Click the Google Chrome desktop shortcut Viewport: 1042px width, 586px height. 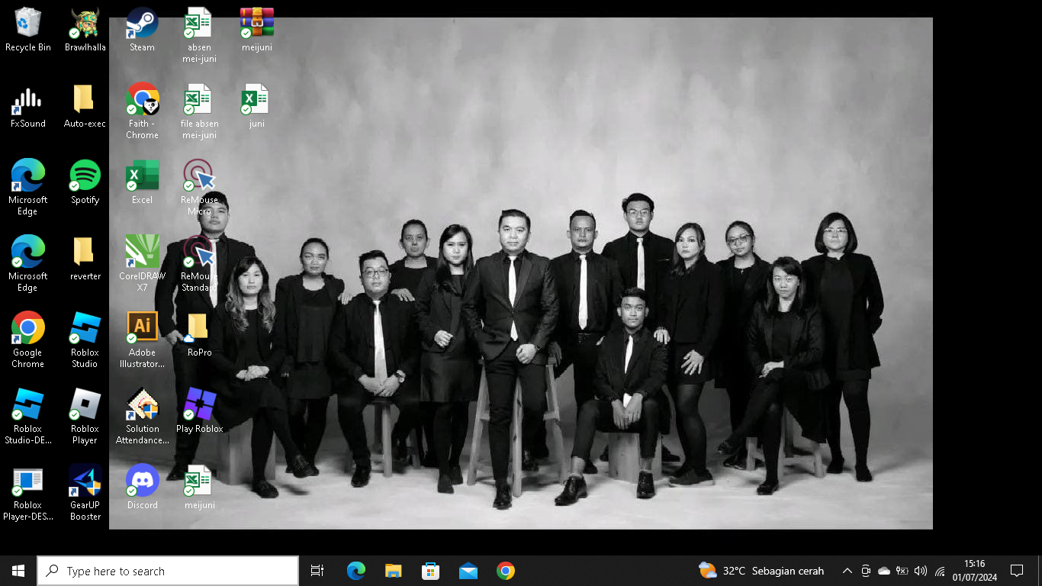point(27,340)
